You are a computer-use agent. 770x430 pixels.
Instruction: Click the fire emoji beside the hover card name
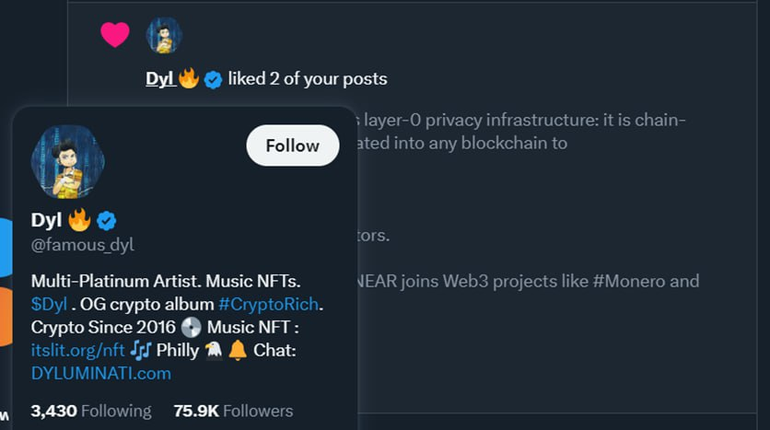point(80,220)
